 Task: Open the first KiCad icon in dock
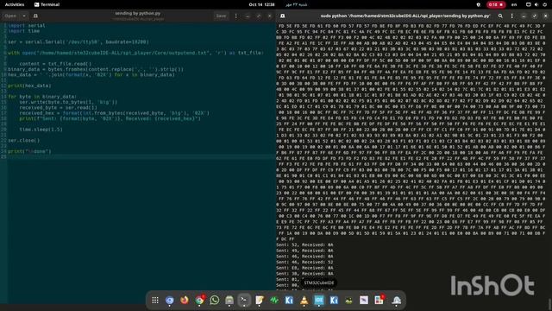pos(289,300)
